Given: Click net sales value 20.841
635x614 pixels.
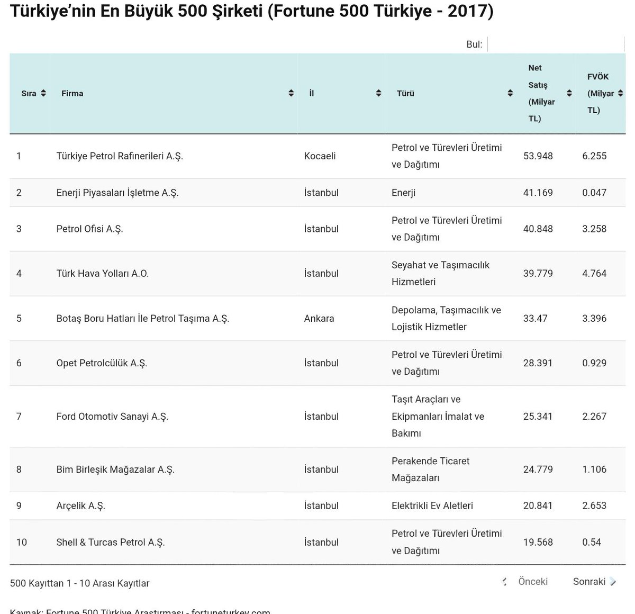Looking at the screenshot, I should [x=538, y=506].
